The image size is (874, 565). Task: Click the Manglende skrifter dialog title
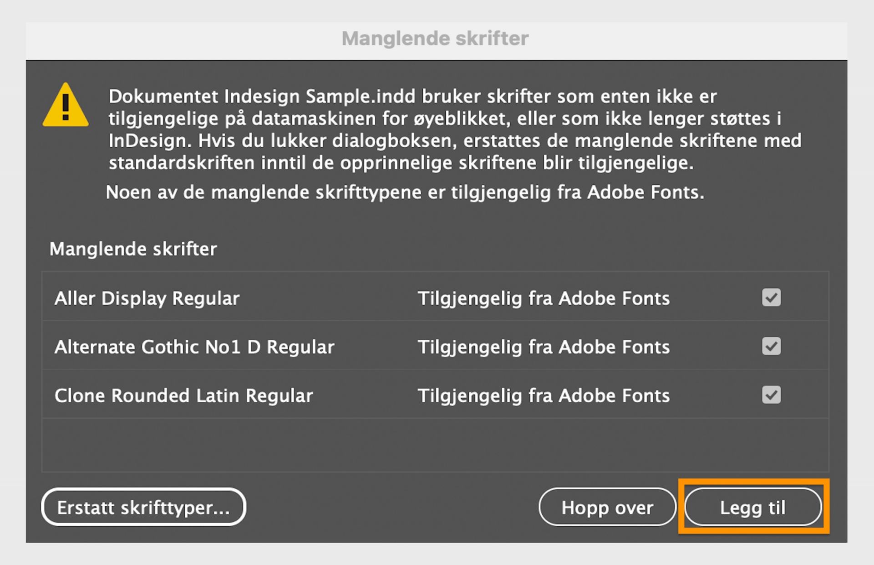pos(436,38)
